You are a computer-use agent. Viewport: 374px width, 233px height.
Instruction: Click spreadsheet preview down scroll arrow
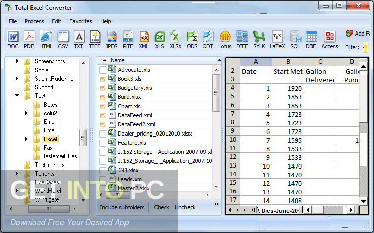pos(363,202)
